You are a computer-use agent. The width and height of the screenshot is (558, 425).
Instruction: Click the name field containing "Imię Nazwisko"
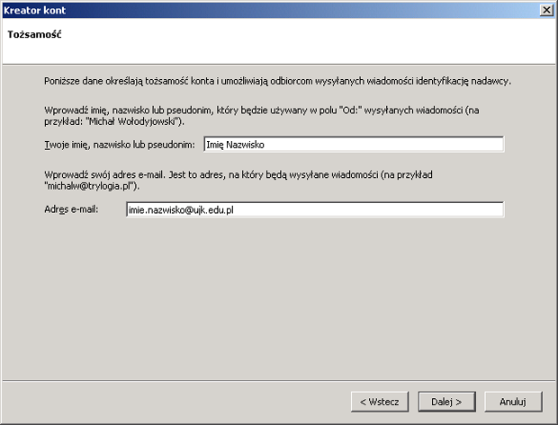[352, 144]
